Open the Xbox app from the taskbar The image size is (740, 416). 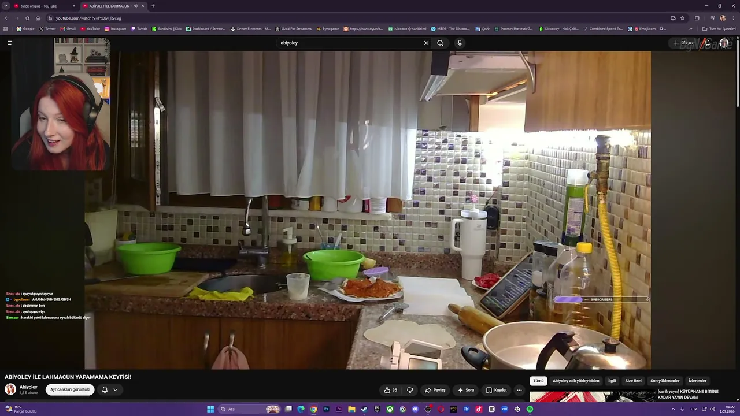(390, 409)
